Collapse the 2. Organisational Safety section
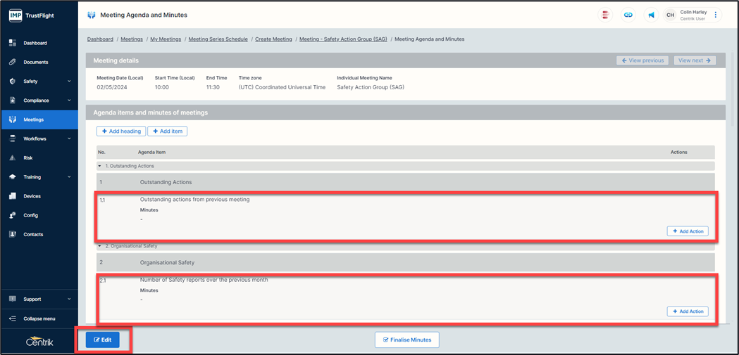739x355 pixels. tap(100, 246)
